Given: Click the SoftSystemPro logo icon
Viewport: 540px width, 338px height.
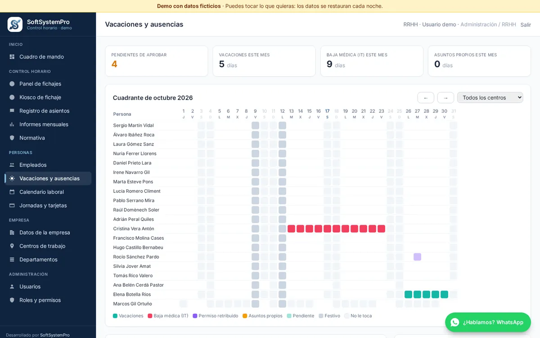Looking at the screenshot, I should pos(15,24).
